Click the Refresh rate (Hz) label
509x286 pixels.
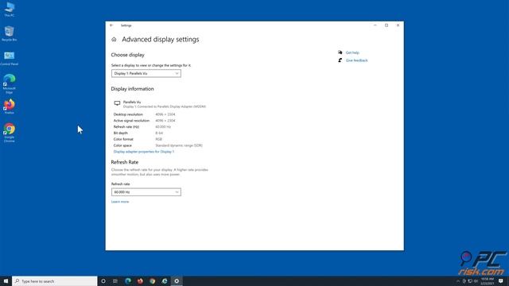126,127
